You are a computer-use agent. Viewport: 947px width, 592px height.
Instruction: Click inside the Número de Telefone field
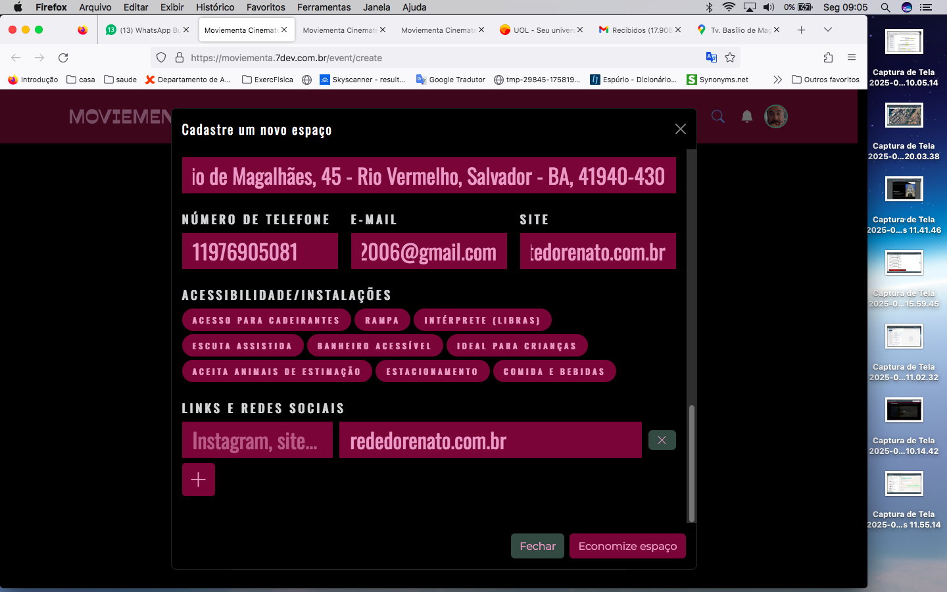260,251
